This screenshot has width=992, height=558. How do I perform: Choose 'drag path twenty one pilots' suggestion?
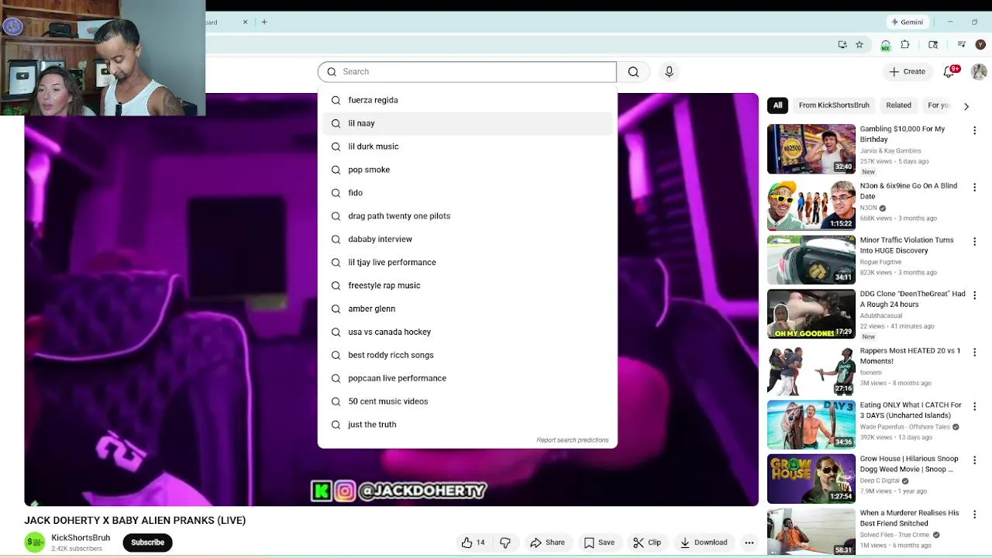coord(467,216)
